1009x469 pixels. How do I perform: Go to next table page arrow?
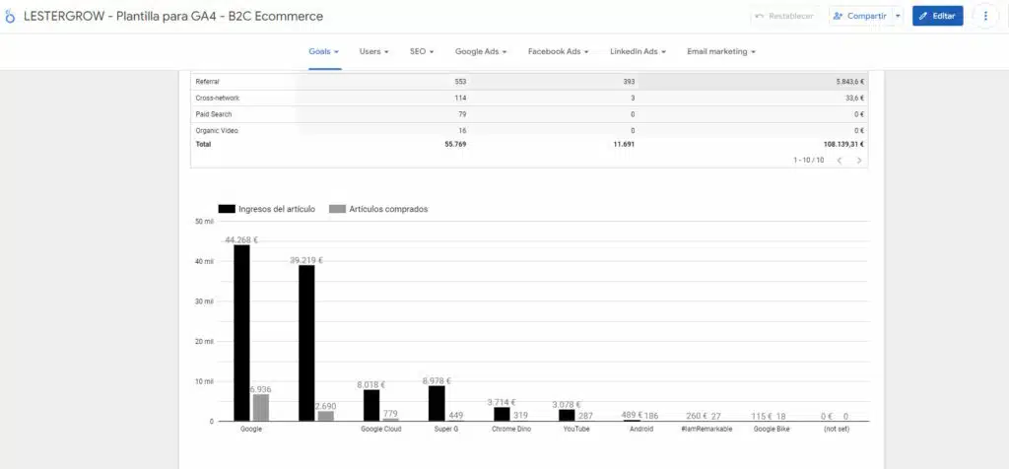pyautogui.click(x=859, y=161)
